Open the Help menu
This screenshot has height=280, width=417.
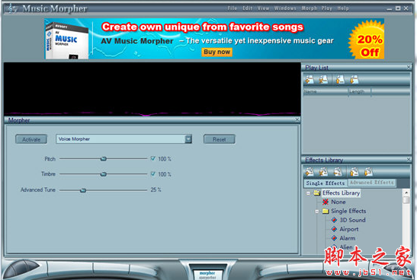click(x=343, y=8)
